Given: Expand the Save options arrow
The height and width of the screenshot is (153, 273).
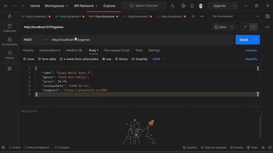Looking at the screenshot, I should click(x=232, y=27).
